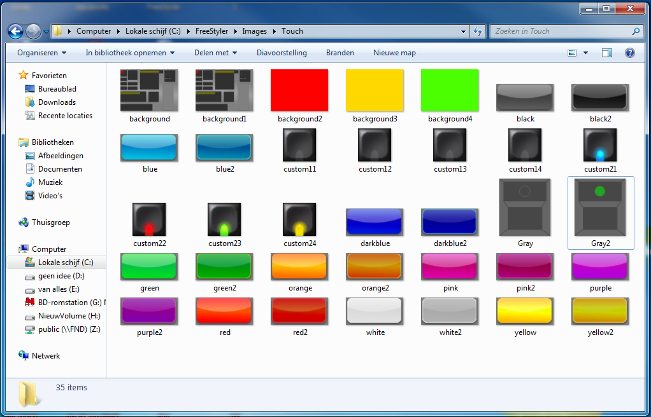
Task: Open the Organiseren menu
Action: [x=41, y=53]
